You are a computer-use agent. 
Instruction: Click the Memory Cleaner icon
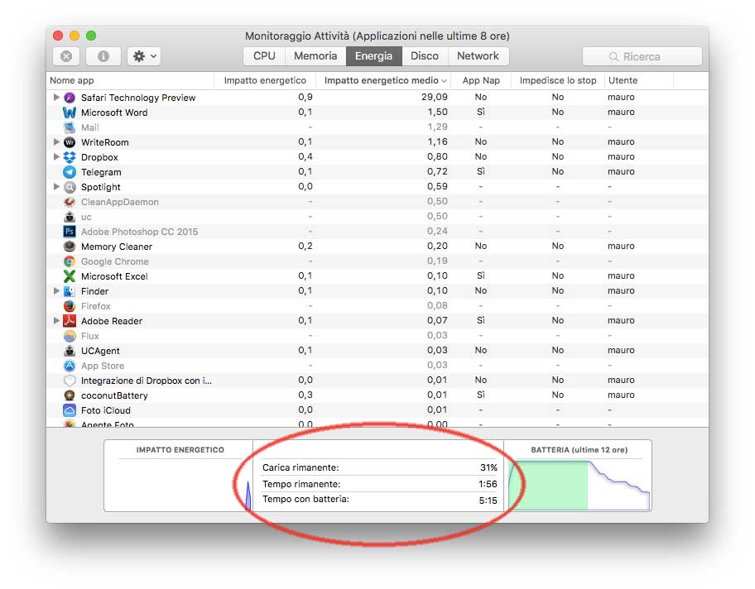pyautogui.click(x=70, y=247)
